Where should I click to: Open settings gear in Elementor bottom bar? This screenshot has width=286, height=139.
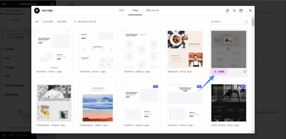tap(4, 136)
